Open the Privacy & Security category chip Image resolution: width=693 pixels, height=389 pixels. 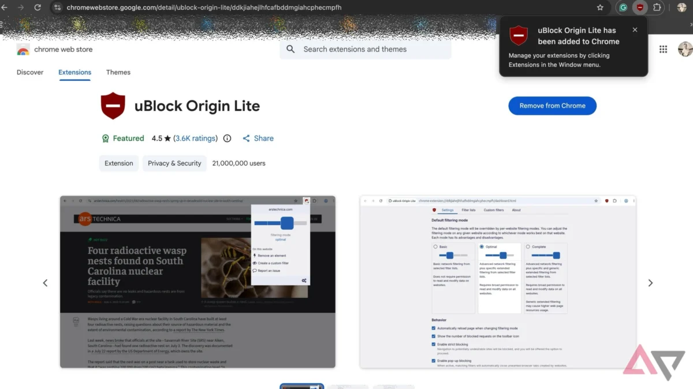click(x=174, y=163)
